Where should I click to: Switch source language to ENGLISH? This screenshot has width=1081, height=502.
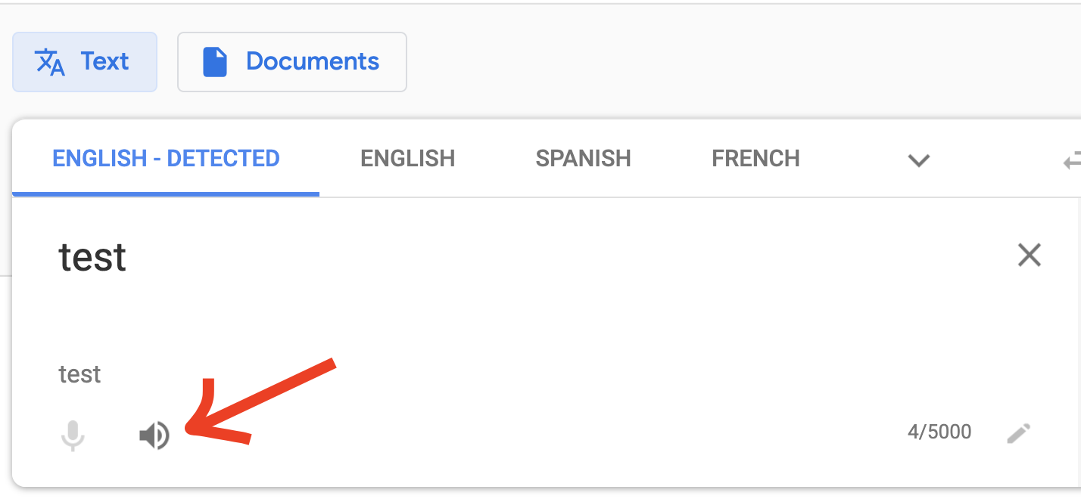click(407, 159)
